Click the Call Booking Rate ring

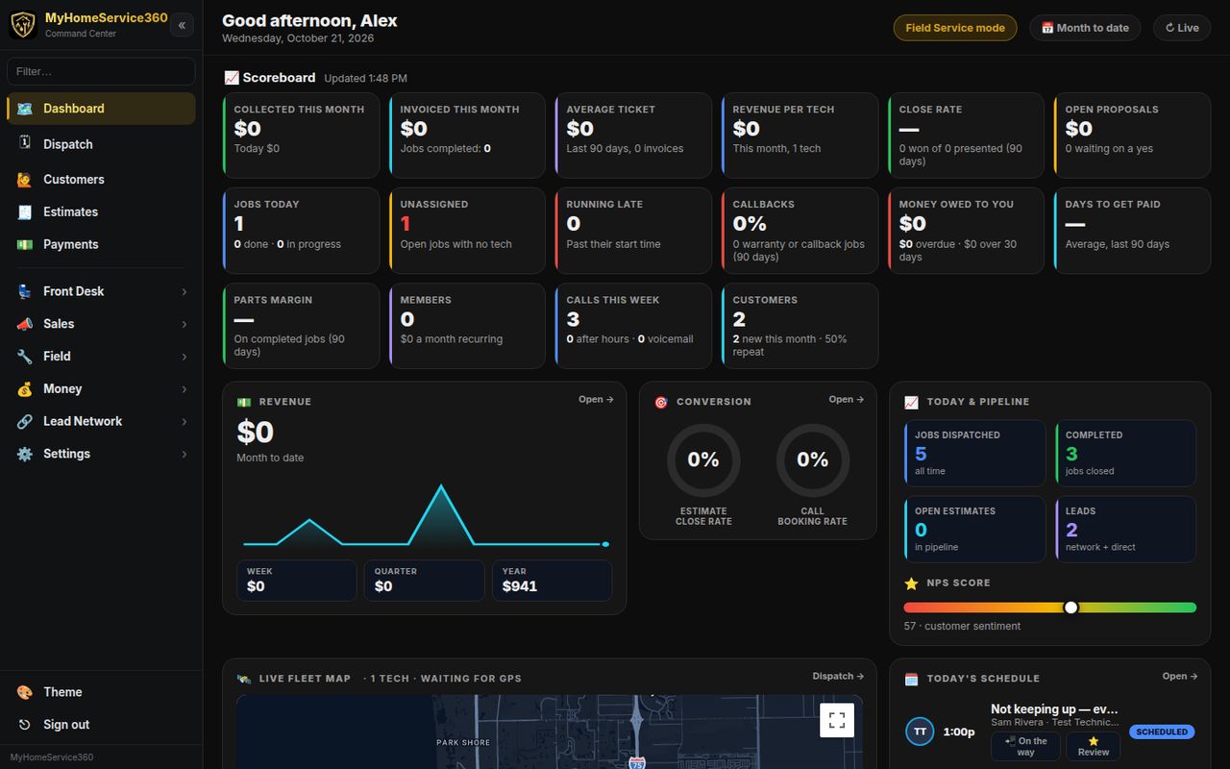[x=813, y=460]
